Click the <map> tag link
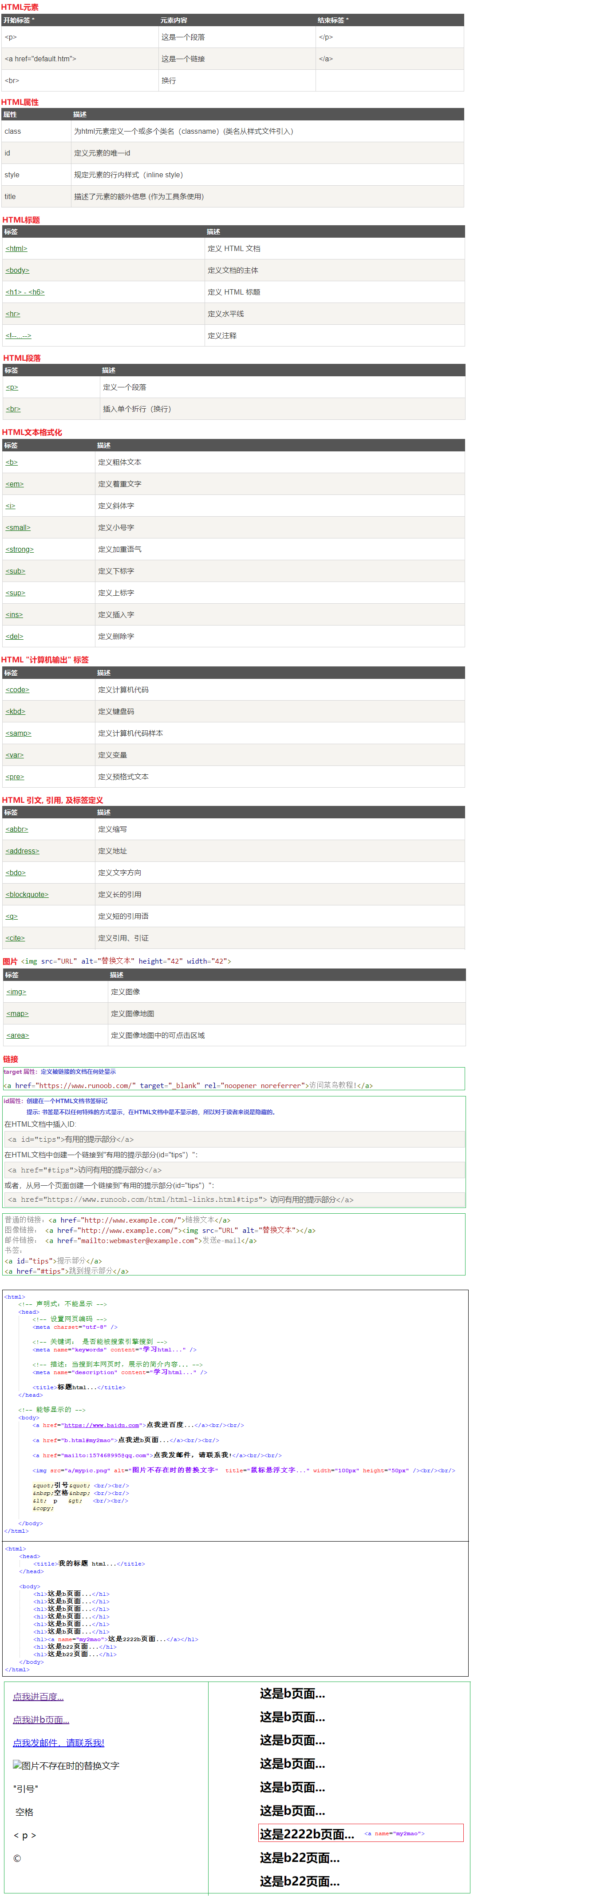 [x=18, y=1014]
